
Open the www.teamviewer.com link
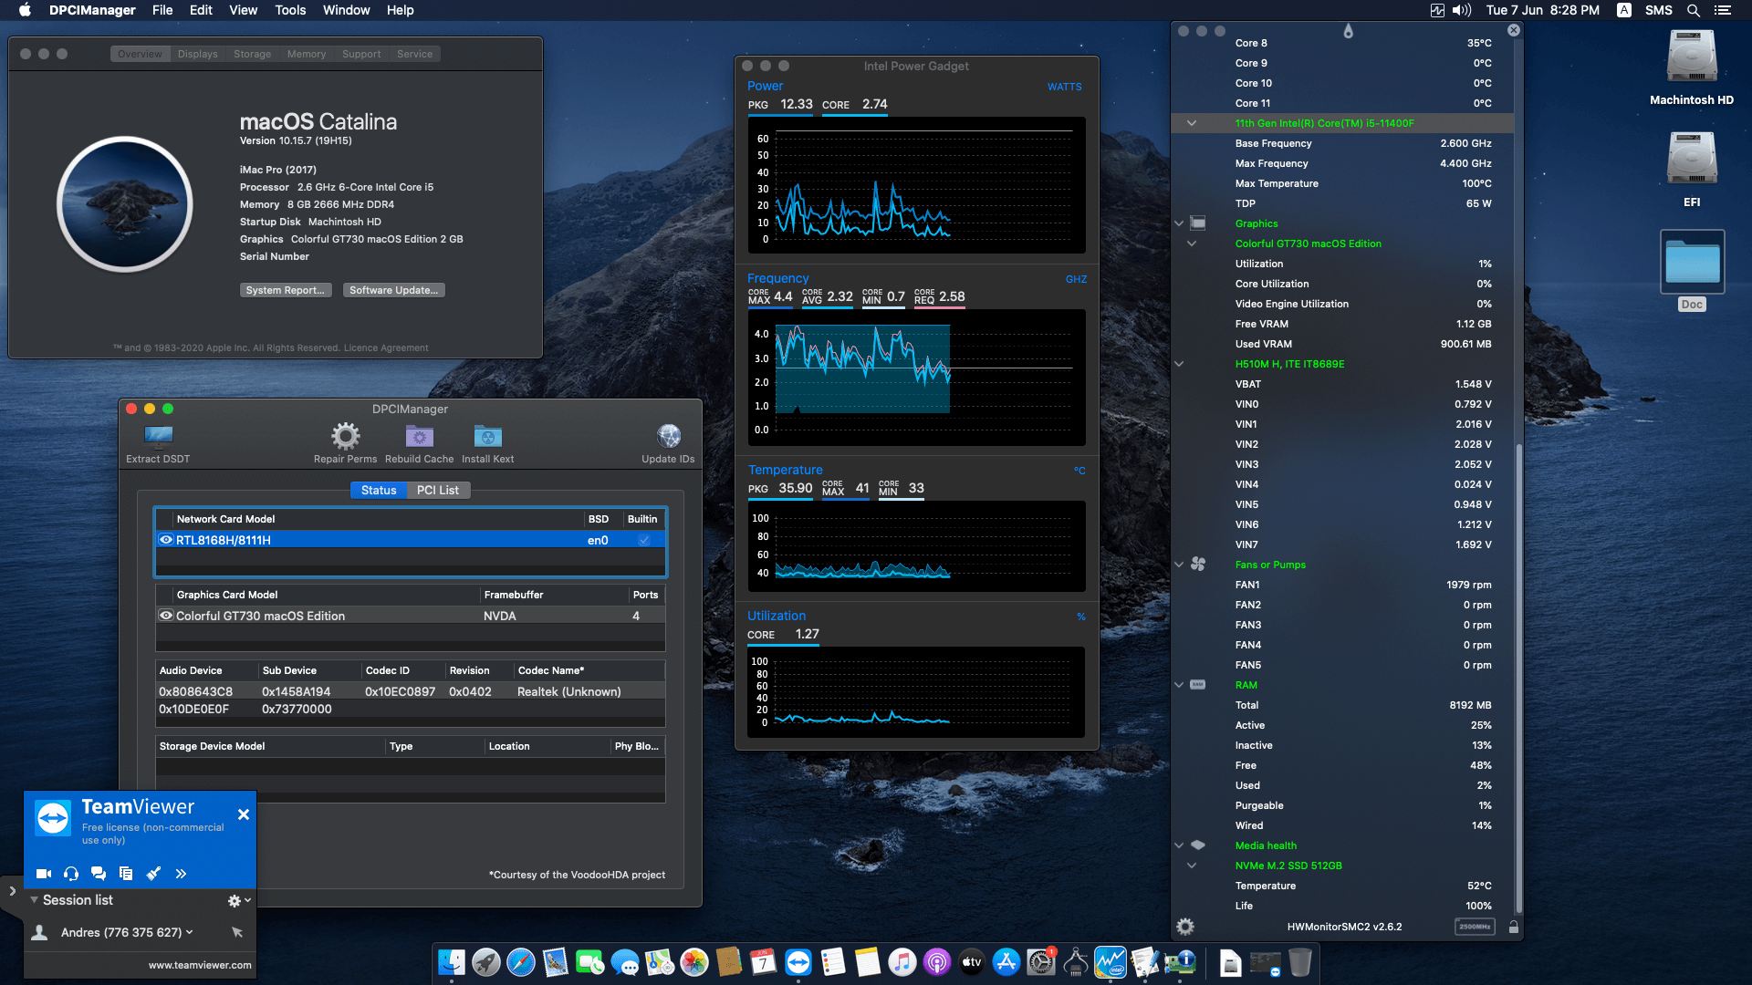coord(200,965)
